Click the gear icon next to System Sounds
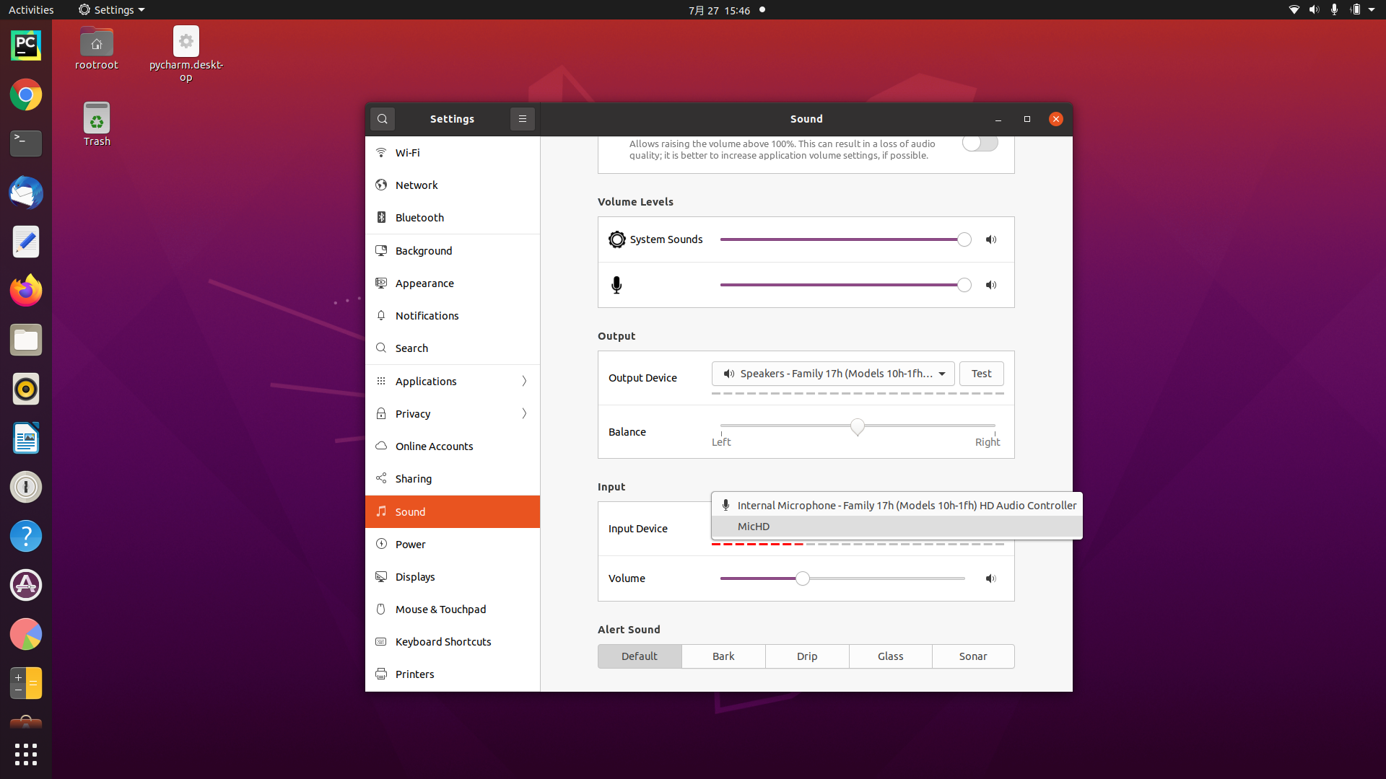Screen dimensions: 1386x779 point(617,239)
